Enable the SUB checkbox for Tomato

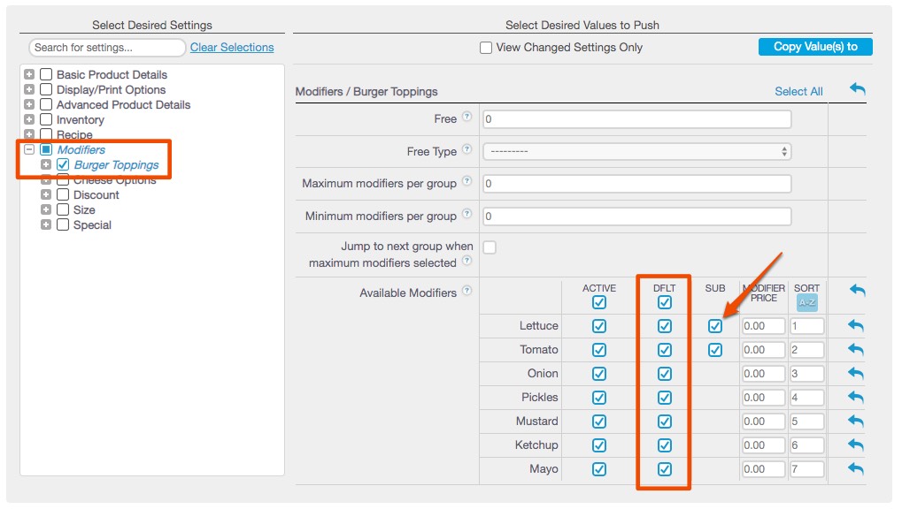[715, 349]
